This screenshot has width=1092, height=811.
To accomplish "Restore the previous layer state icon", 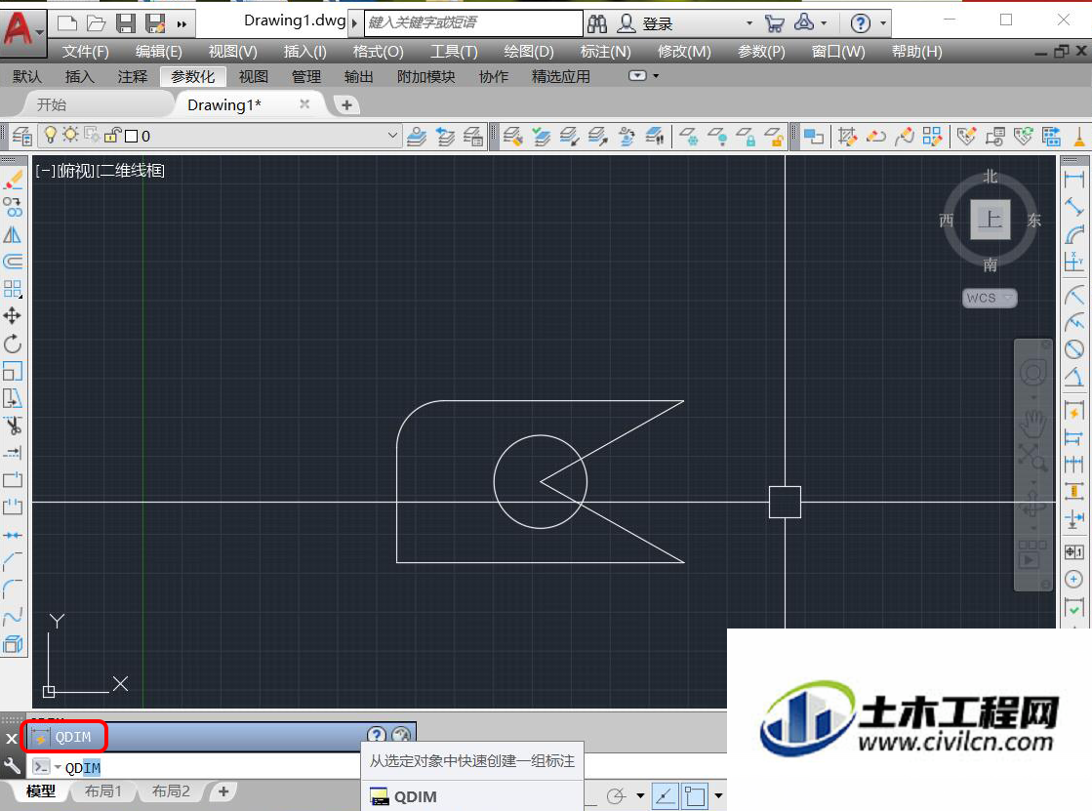I will coord(445,136).
